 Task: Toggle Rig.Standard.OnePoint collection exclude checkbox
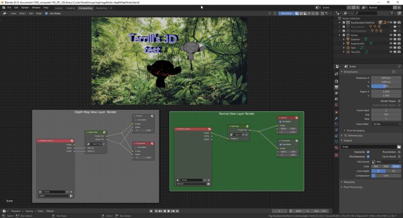click(344, 23)
